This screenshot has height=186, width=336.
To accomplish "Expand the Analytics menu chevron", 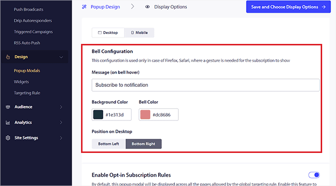I will pos(61,122).
